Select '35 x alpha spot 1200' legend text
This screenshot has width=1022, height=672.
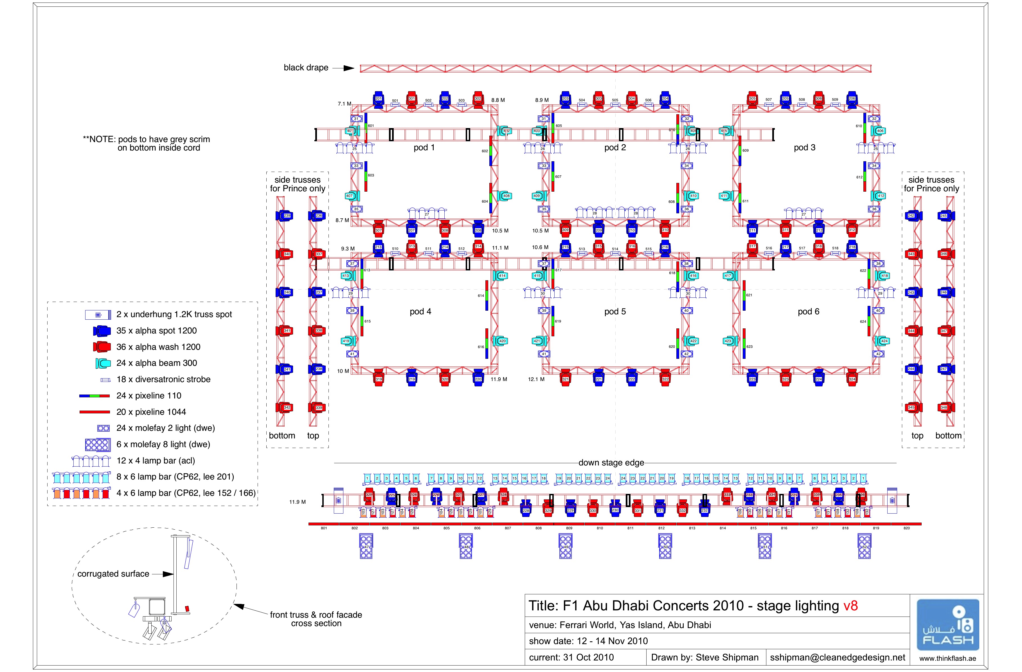click(156, 331)
